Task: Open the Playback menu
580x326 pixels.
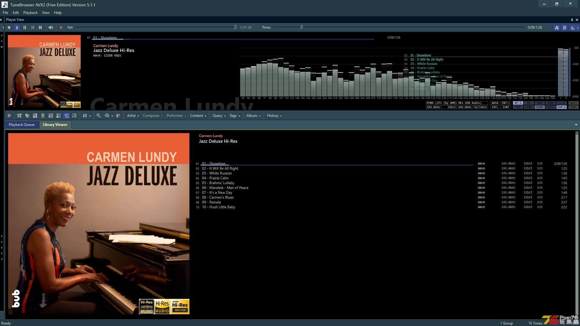Action: pyautogui.click(x=30, y=13)
